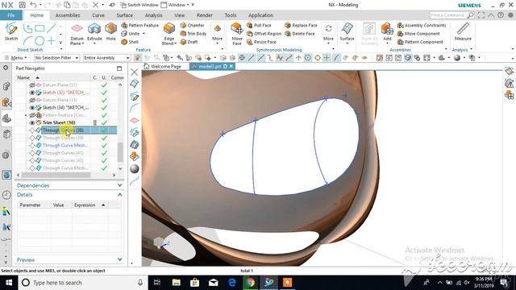Show the hidden Datum Plane (31)

32,85
